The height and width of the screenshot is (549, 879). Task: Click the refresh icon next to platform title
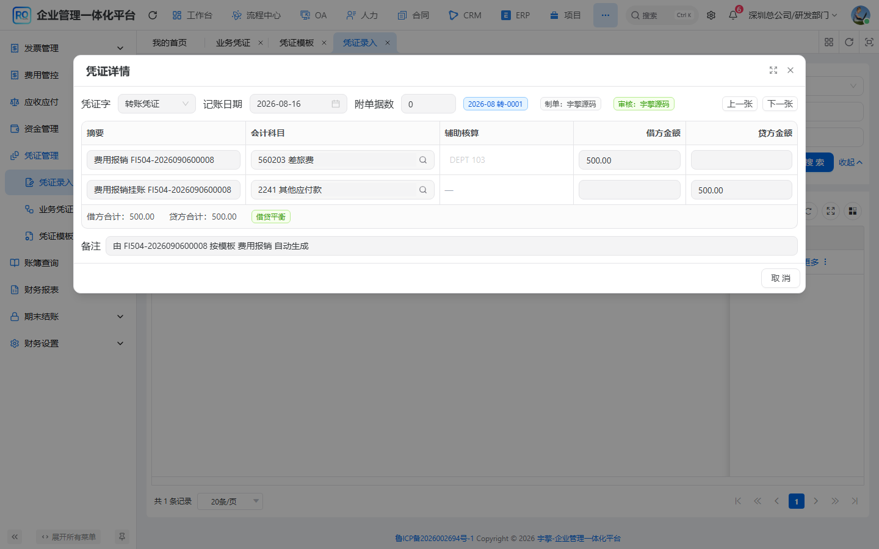153,15
